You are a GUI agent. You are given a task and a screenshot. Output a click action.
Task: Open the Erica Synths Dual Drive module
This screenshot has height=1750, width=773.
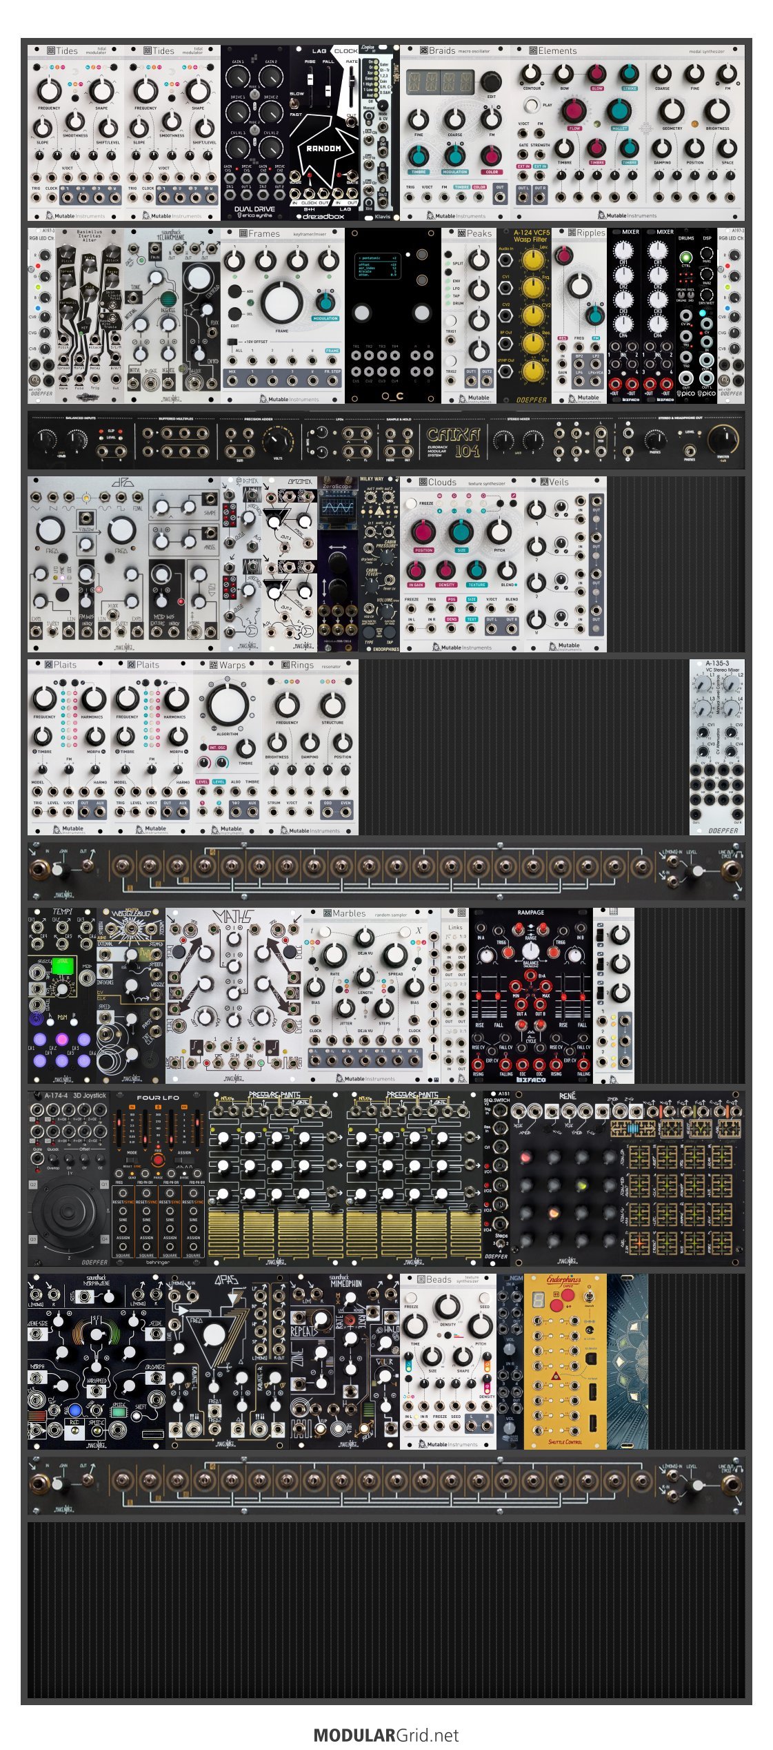(x=255, y=133)
